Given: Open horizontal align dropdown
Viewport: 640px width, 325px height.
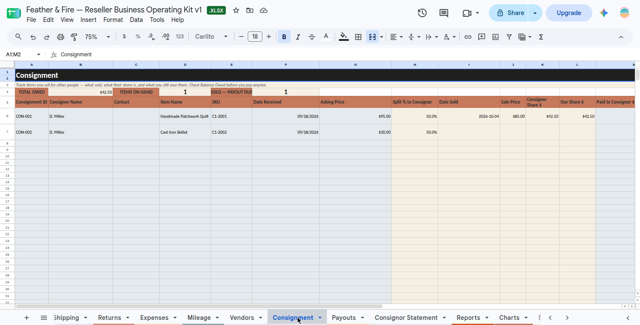Looking at the screenshot, I should [397, 37].
